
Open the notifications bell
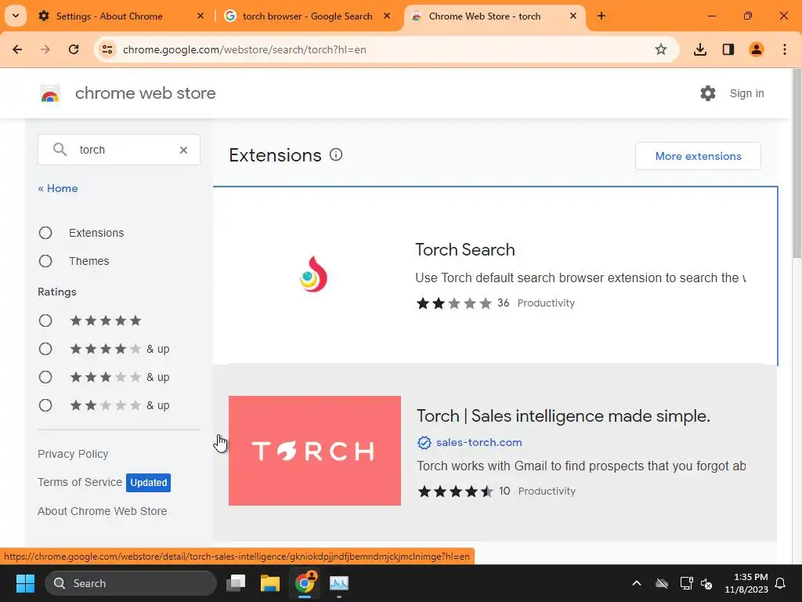pos(781,583)
